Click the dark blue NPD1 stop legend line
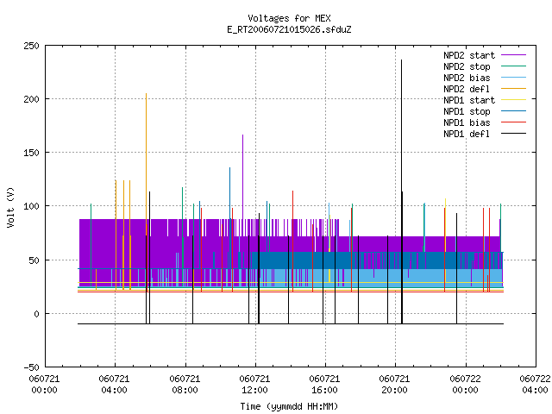The height and width of the screenshot is (414, 552). point(513,111)
